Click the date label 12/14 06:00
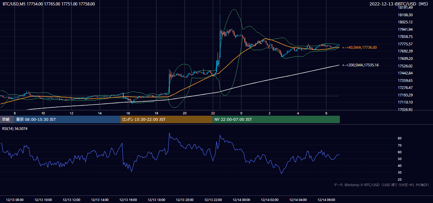This screenshot has width=433, height=203. 326,200
